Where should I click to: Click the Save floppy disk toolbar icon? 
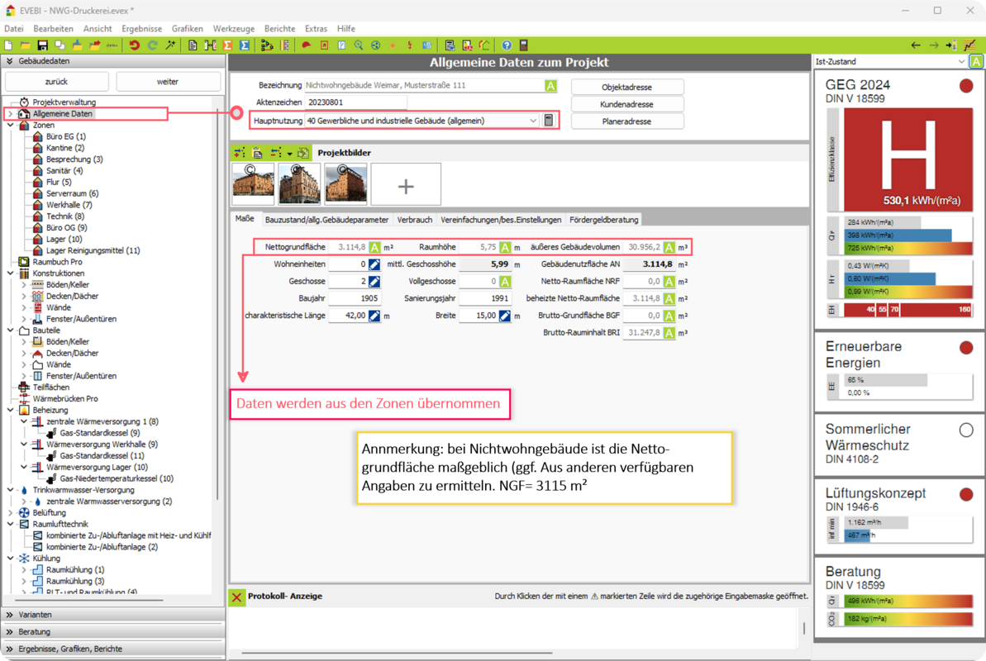(42, 45)
